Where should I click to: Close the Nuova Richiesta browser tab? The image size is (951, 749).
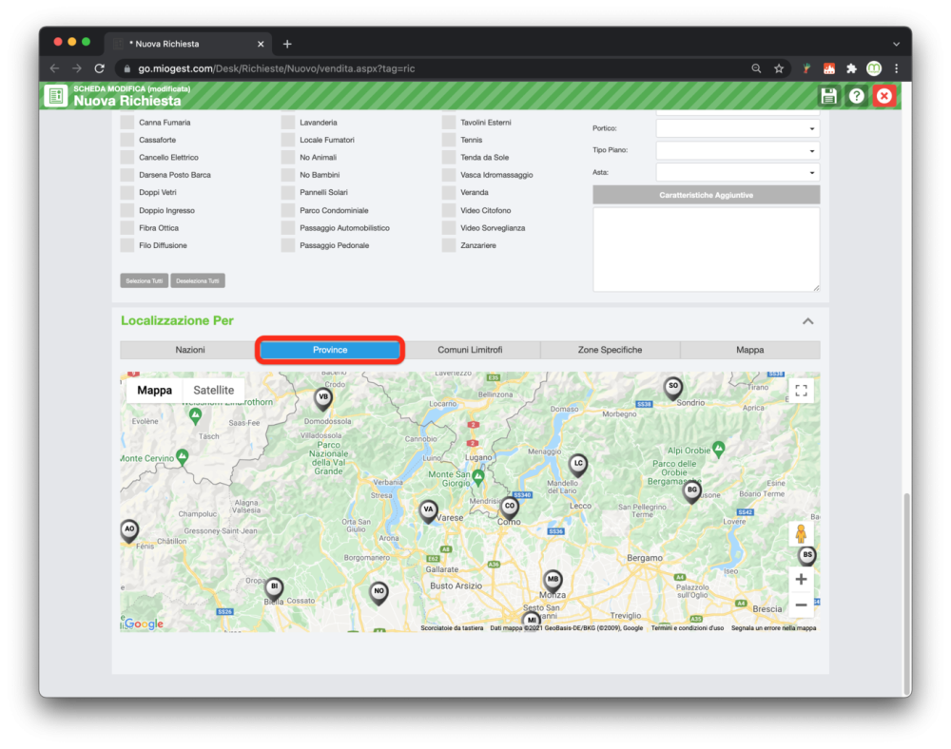click(x=261, y=44)
